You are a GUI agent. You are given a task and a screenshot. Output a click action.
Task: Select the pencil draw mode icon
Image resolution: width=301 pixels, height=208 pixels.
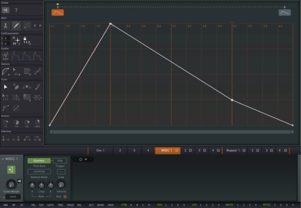click(16, 25)
